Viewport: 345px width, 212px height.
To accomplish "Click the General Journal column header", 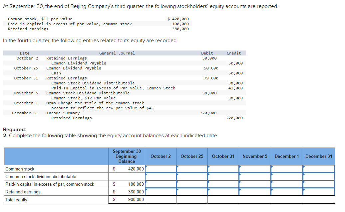I will [x=117, y=53].
